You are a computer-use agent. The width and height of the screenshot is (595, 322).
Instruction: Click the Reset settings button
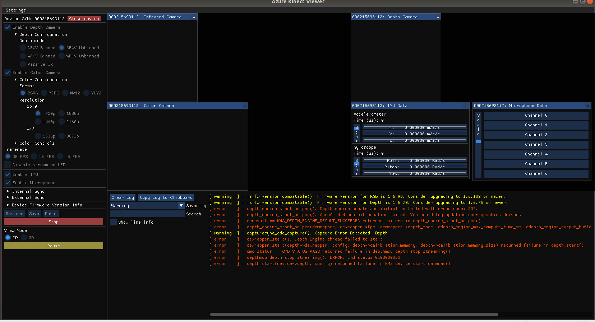point(51,214)
